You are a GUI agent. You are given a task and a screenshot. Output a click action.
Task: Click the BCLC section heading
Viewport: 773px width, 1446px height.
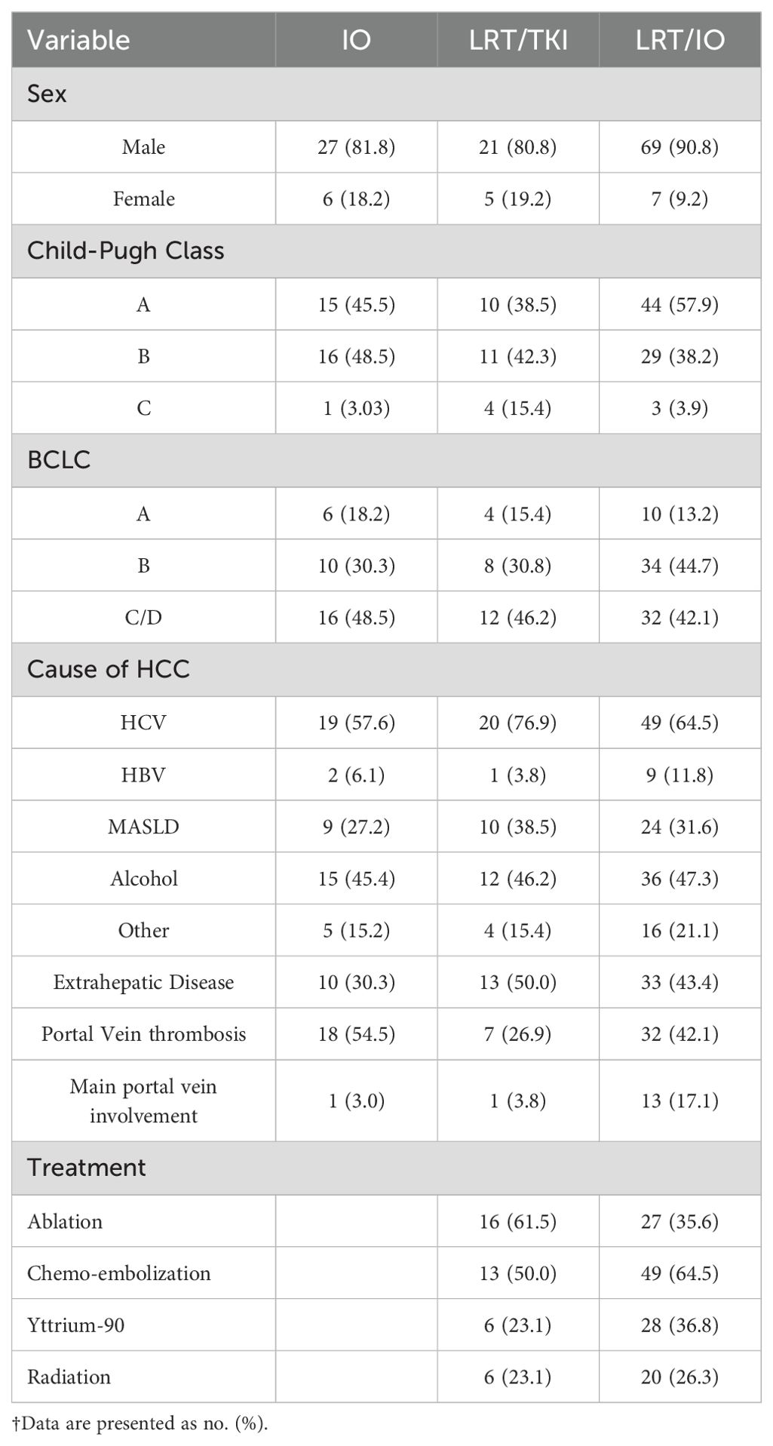pyautogui.click(x=59, y=459)
